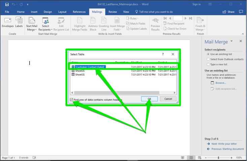Click zoom out minus button

coord(206,158)
